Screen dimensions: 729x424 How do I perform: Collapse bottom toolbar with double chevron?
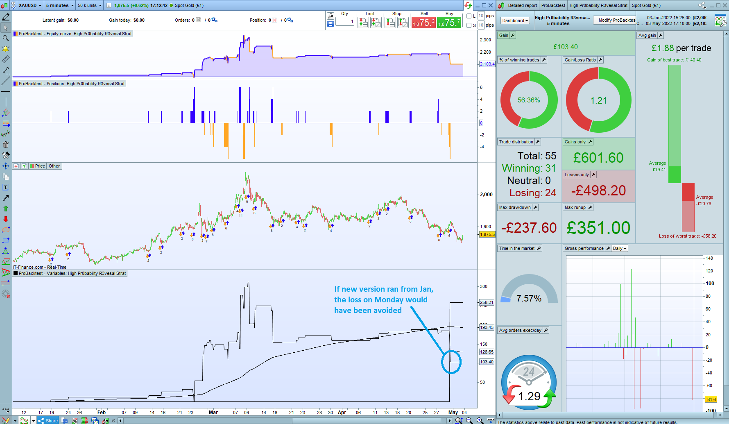click(x=114, y=420)
